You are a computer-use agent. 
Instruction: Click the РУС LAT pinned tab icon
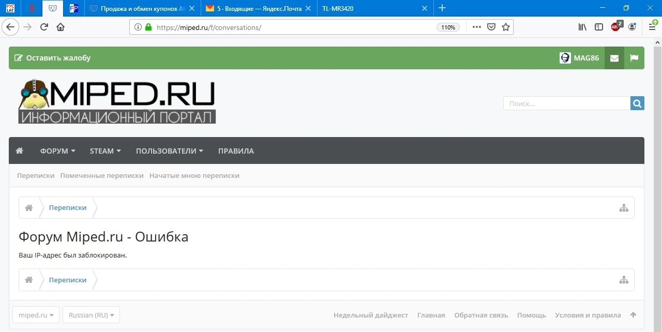click(x=10, y=8)
